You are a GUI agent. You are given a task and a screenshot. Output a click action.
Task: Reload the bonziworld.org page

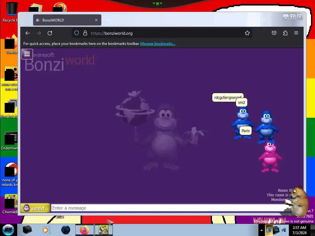(50, 33)
